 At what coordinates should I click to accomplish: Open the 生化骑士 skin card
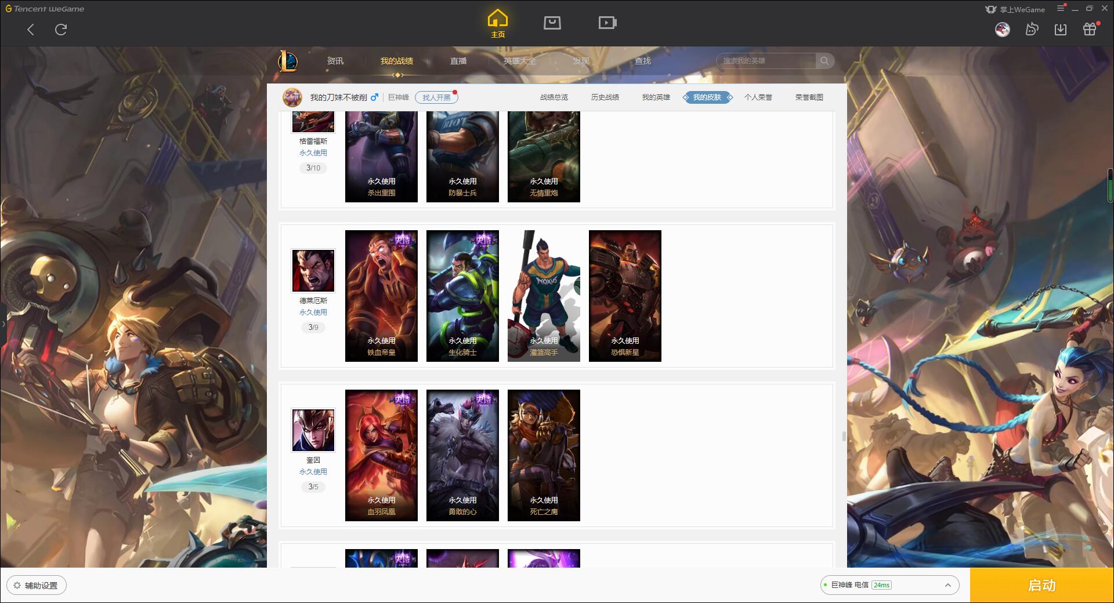click(462, 296)
